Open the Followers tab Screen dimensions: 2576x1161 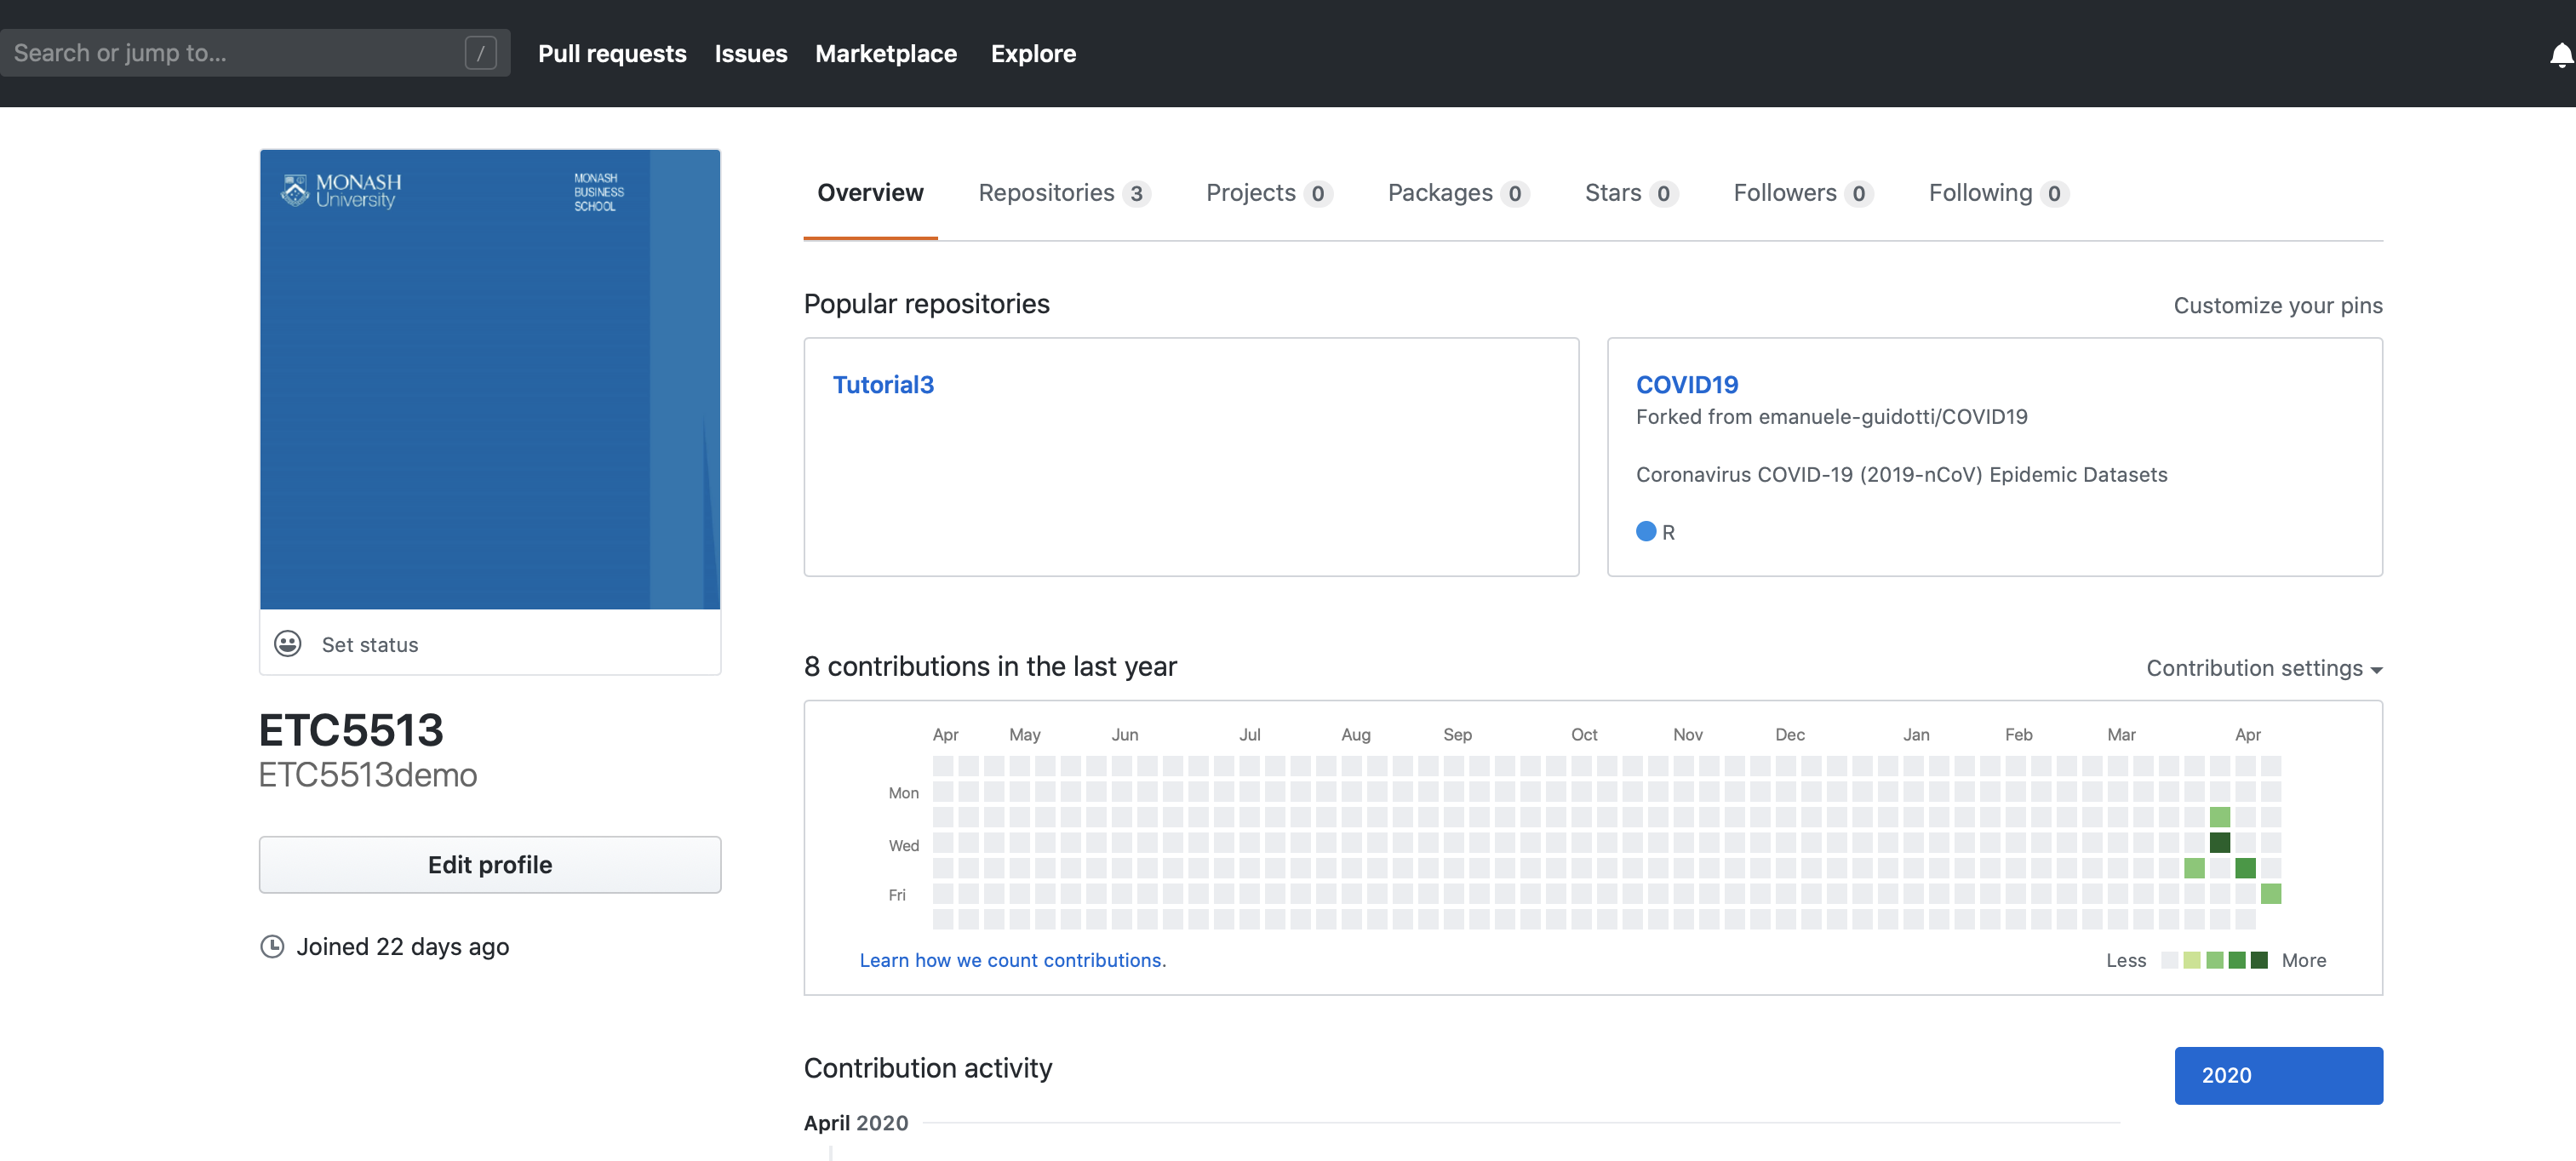pyautogui.click(x=1802, y=193)
